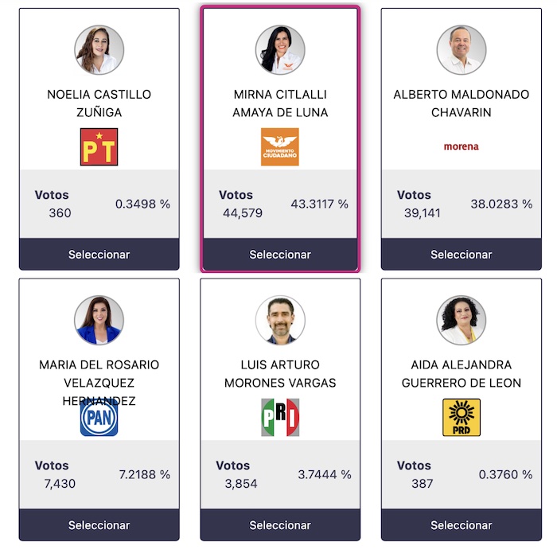
Task: Click the PAN party logo
Action: 99,418
